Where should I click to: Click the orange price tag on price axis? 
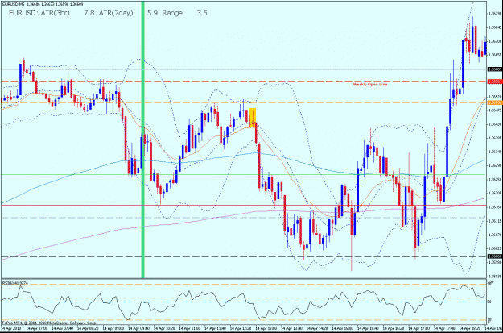tap(493, 102)
